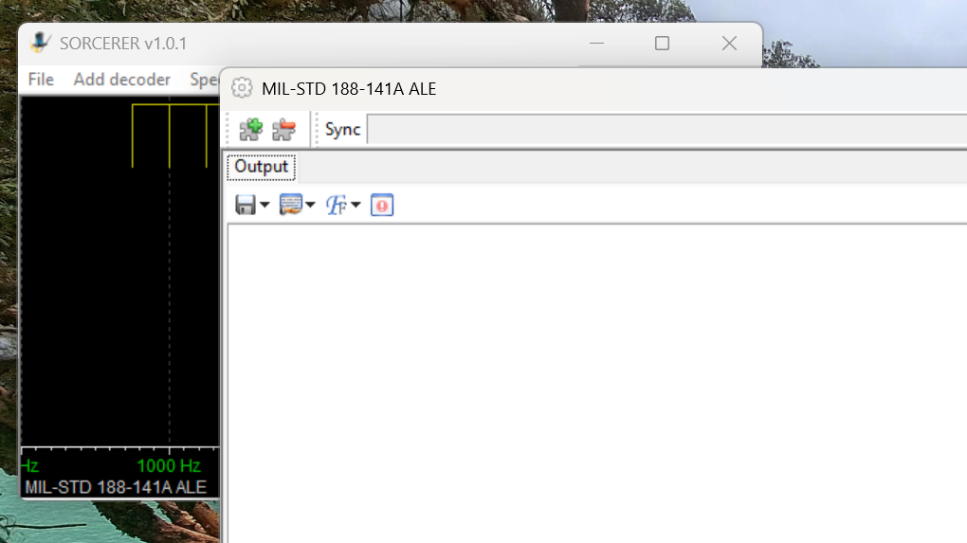Click the green plus puzzle-piece add icon
967x543 pixels.
[251, 130]
